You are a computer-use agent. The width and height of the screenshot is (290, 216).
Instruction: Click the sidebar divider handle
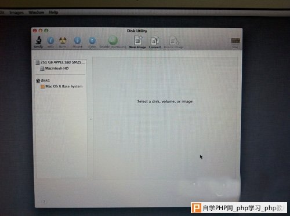pos(90,119)
